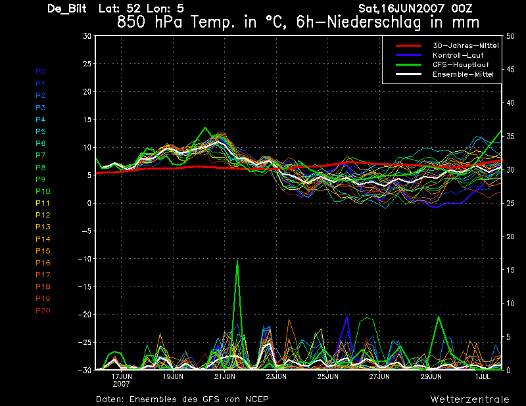Select the 30-Jahres-Mittel legend label
526x406 pixels.
tap(465, 45)
